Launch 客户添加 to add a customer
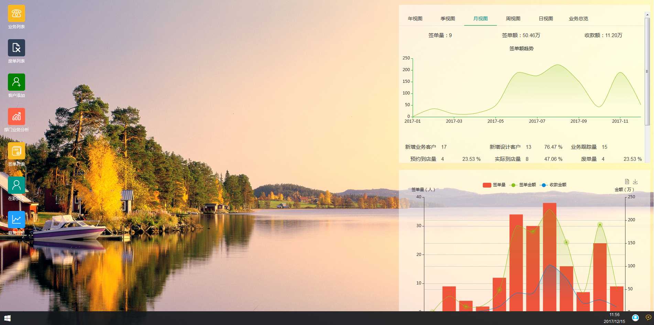This screenshot has height=325, width=654. click(x=16, y=82)
